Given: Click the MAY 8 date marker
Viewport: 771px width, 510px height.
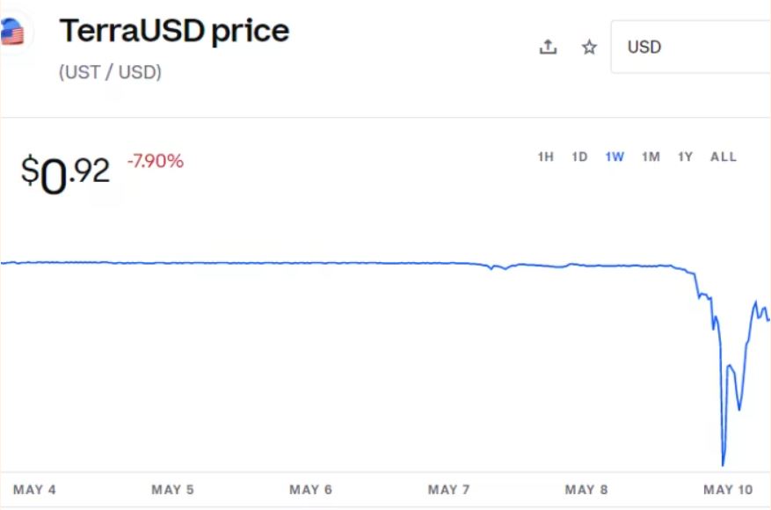Looking at the screenshot, I should click(x=586, y=490).
